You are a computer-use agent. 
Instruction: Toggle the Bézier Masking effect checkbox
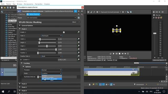click(x=28, y=14)
